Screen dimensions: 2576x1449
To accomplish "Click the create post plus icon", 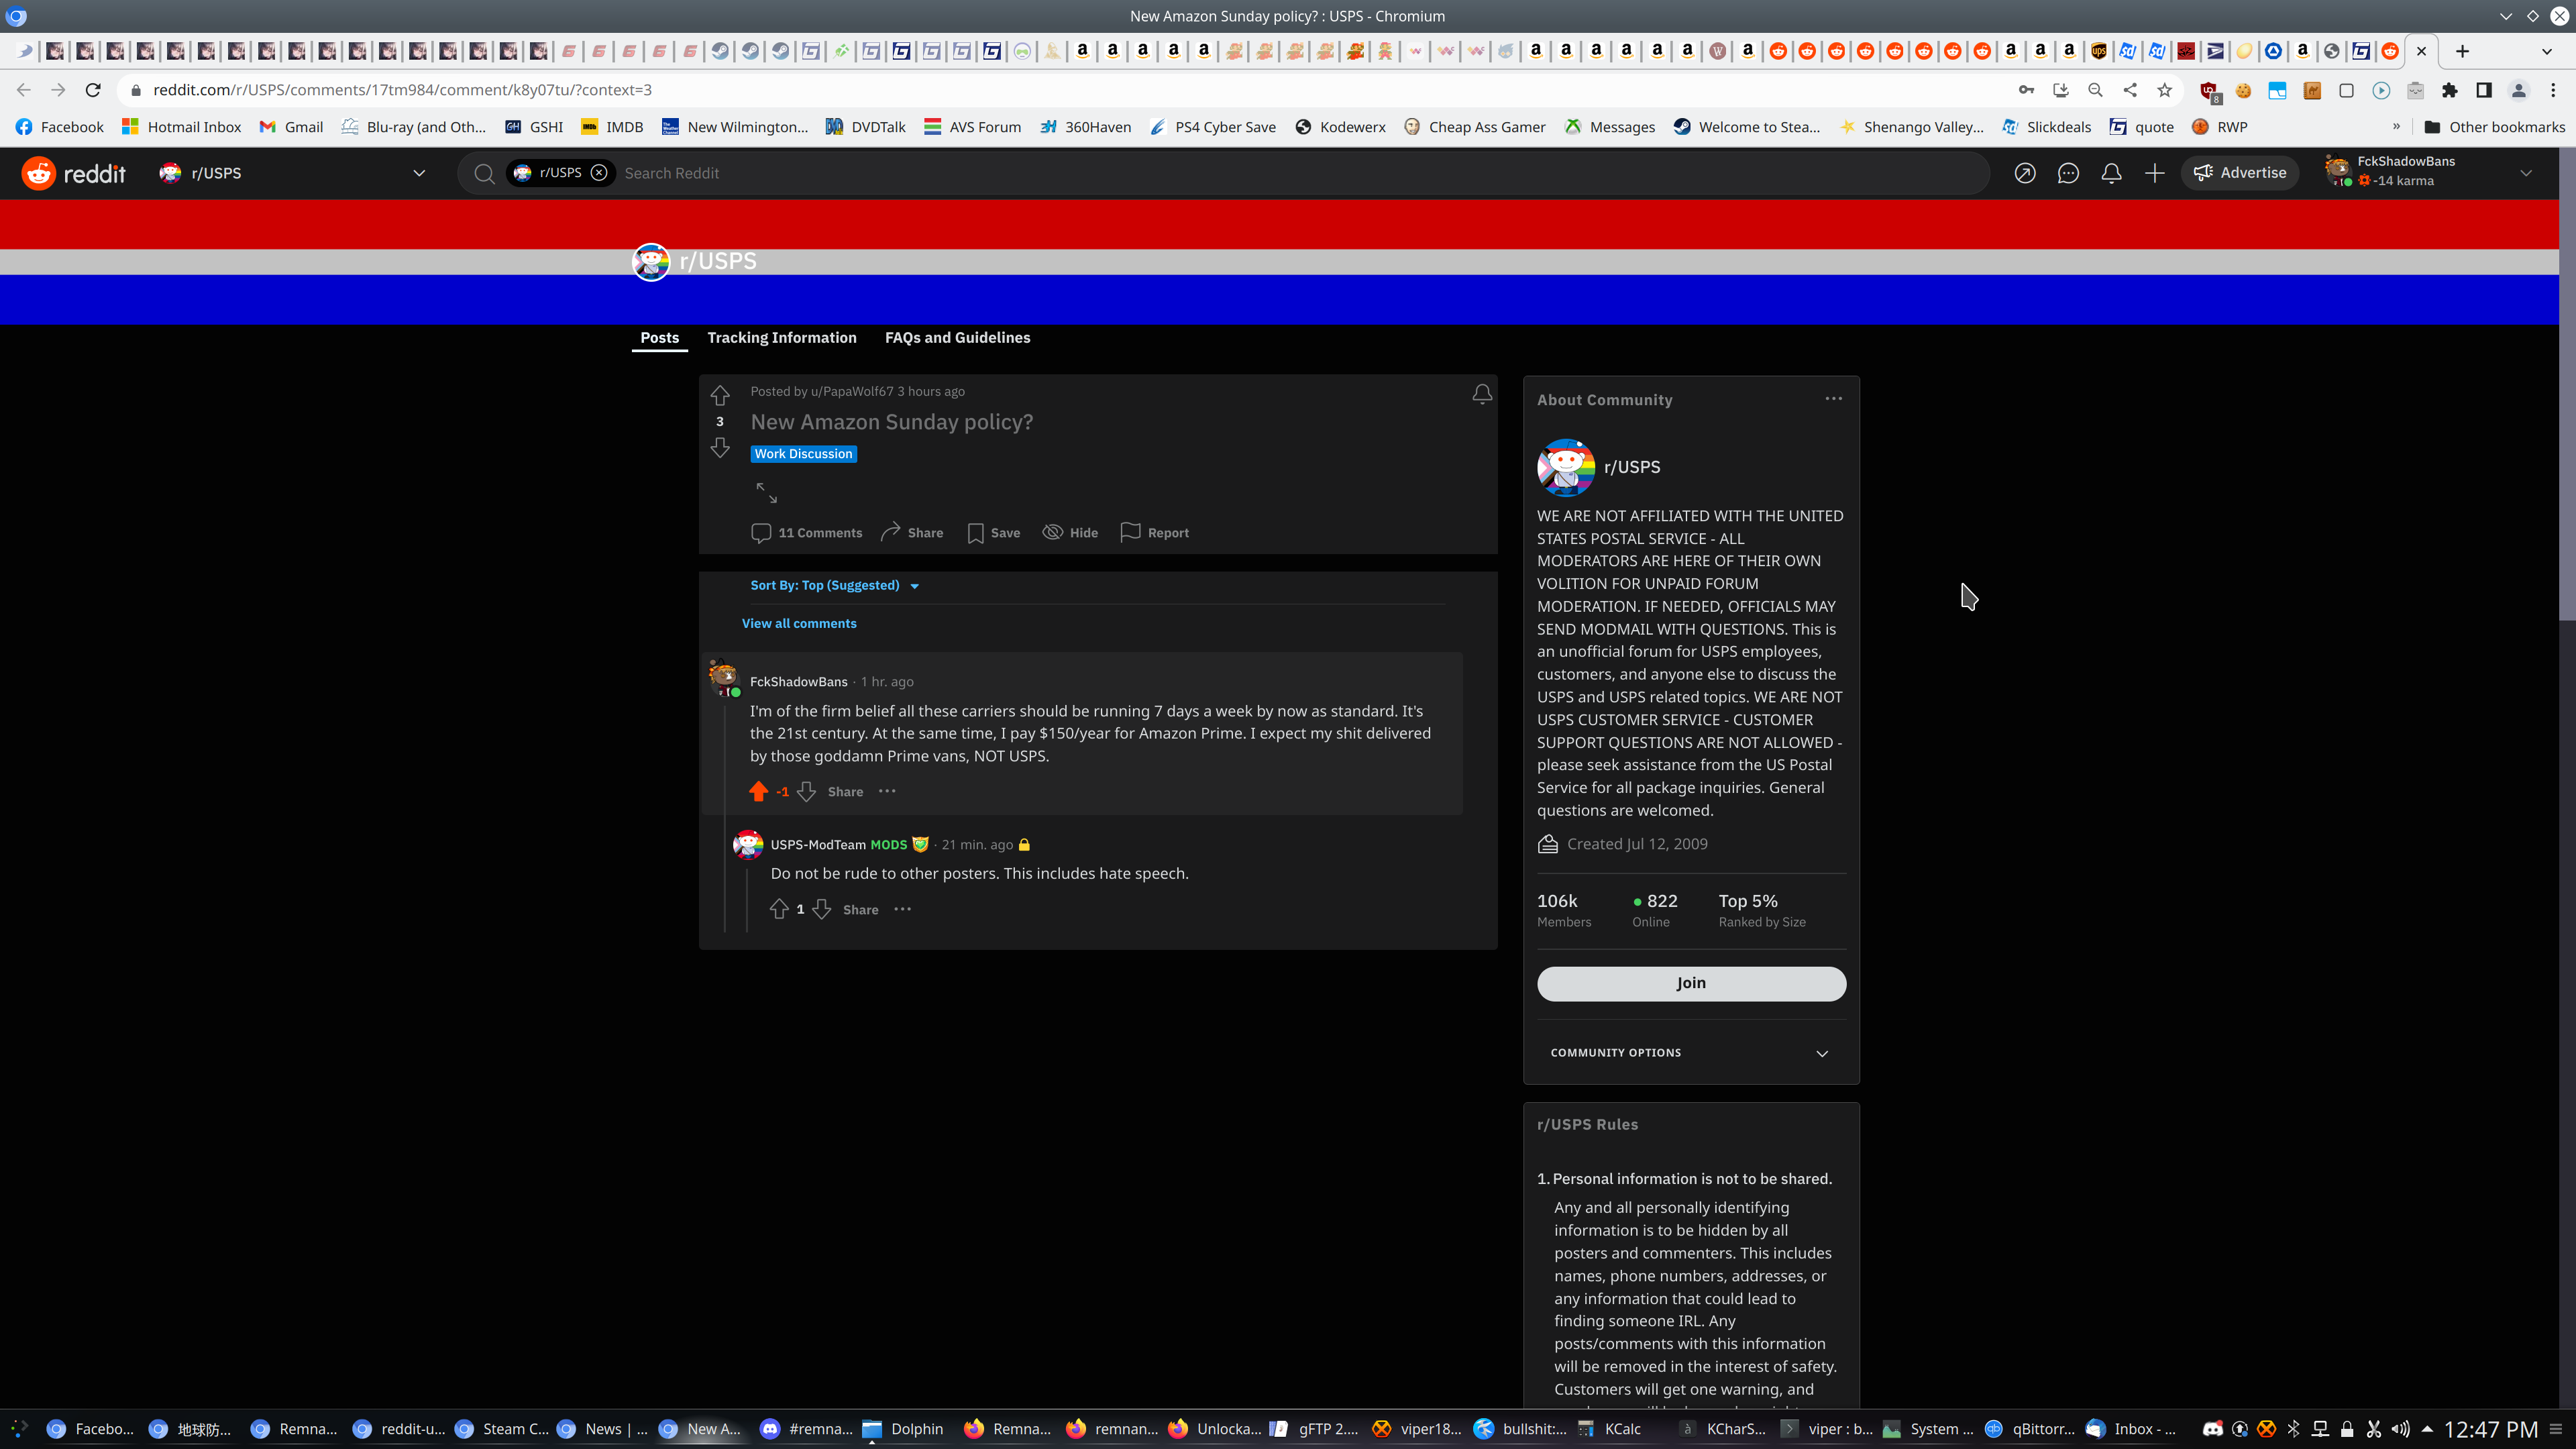I will pyautogui.click(x=2154, y=173).
